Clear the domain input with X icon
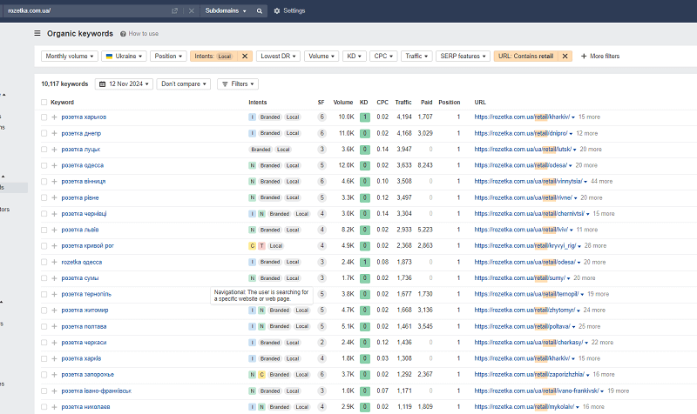 tap(192, 11)
